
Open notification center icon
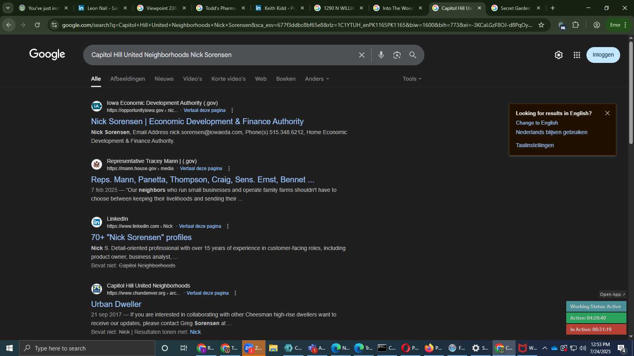tap(622, 348)
